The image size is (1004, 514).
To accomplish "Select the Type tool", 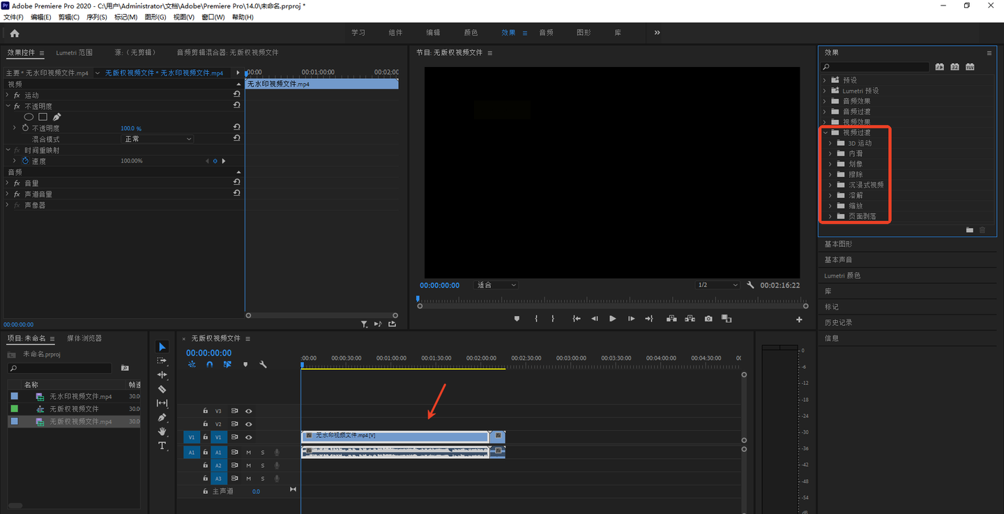I will point(162,446).
